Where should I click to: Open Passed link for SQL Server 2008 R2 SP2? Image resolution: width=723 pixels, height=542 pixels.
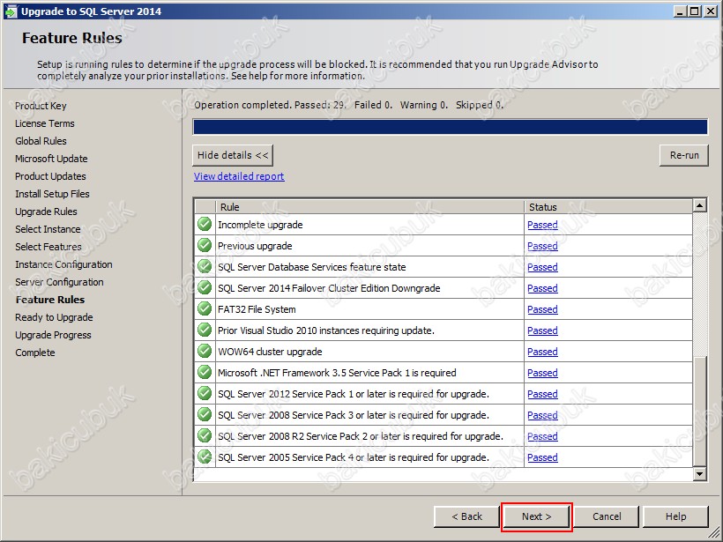[x=542, y=436]
